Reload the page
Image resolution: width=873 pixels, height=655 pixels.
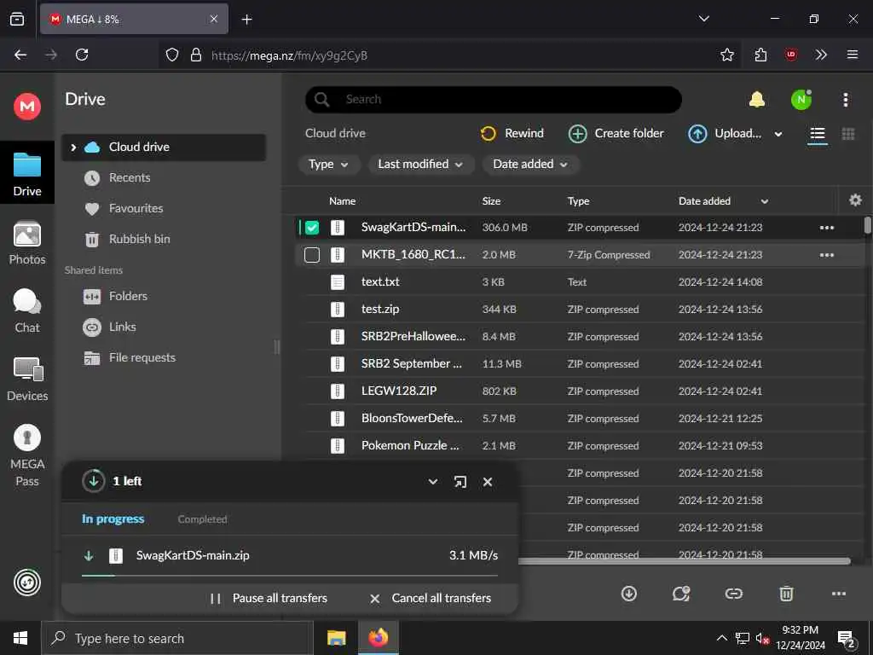click(82, 55)
